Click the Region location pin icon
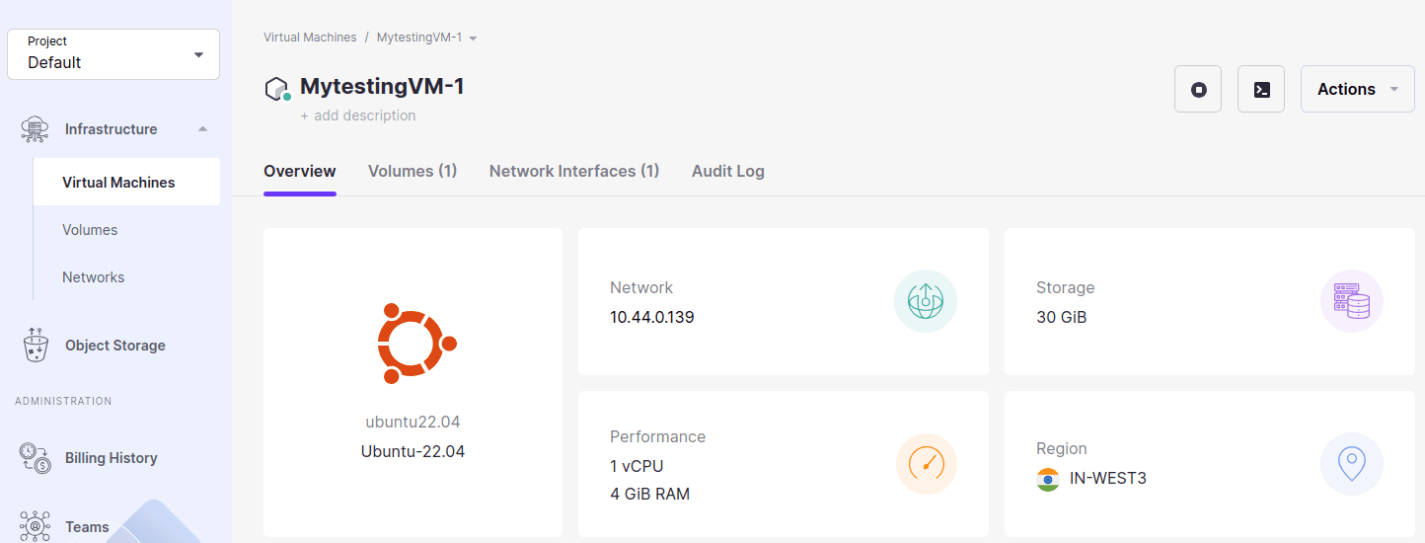This screenshot has width=1425, height=543. coord(1352,464)
